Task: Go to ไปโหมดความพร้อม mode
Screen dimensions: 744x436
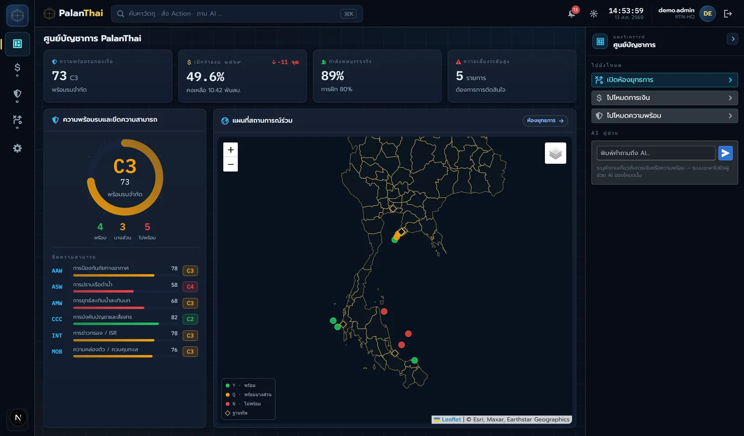Action: point(664,116)
